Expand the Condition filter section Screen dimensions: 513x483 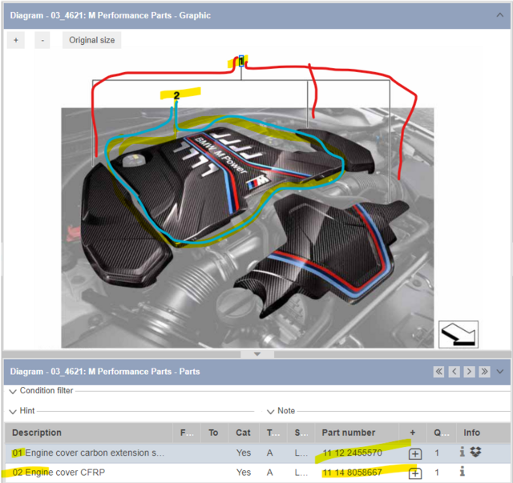(13, 392)
